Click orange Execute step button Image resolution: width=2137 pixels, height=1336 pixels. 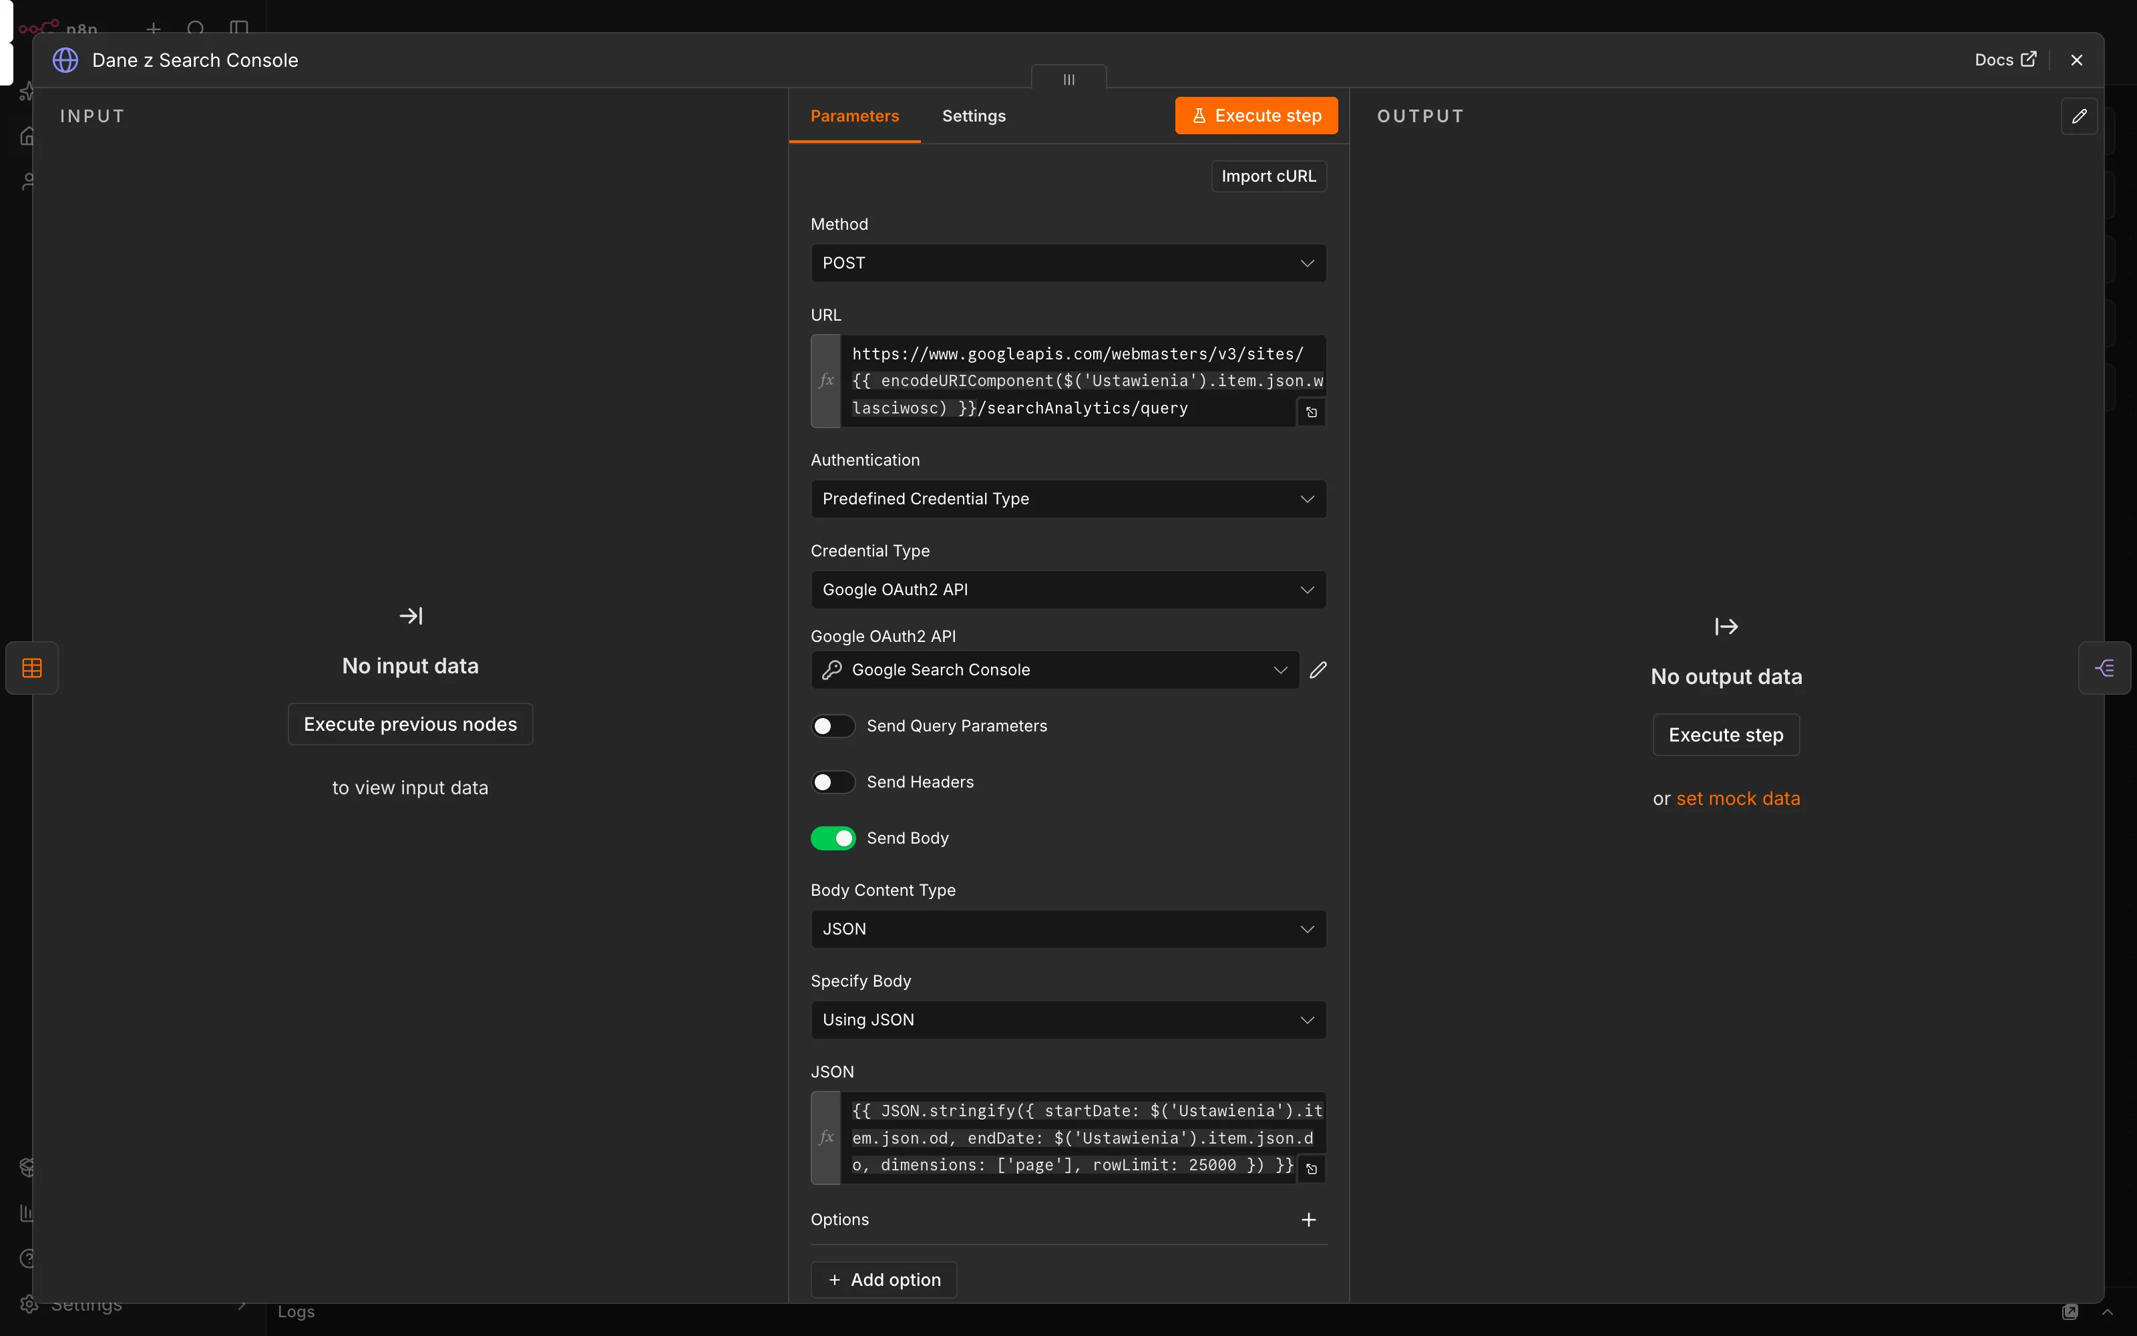(x=1255, y=116)
